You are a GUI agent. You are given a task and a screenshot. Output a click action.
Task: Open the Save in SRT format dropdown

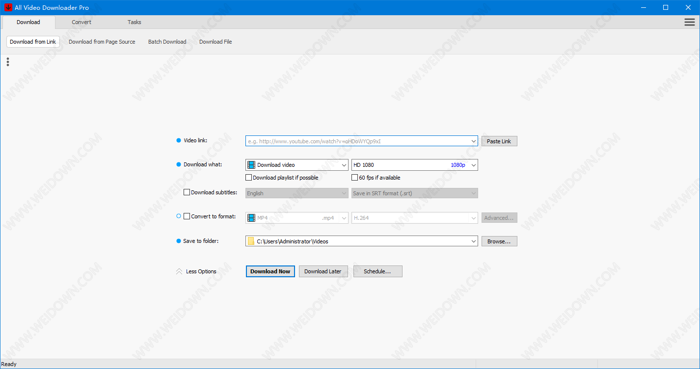(x=415, y=193)
